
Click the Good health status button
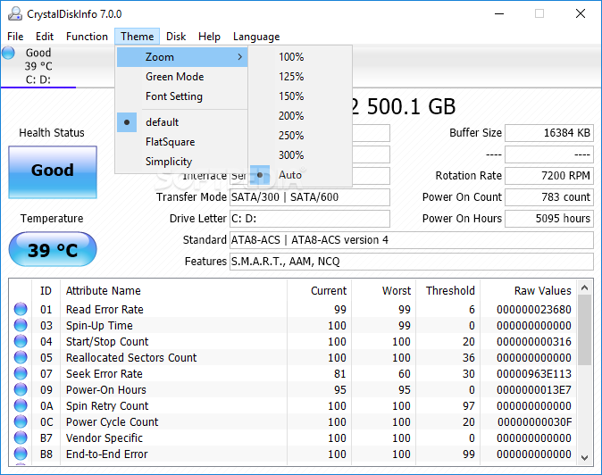53,172
